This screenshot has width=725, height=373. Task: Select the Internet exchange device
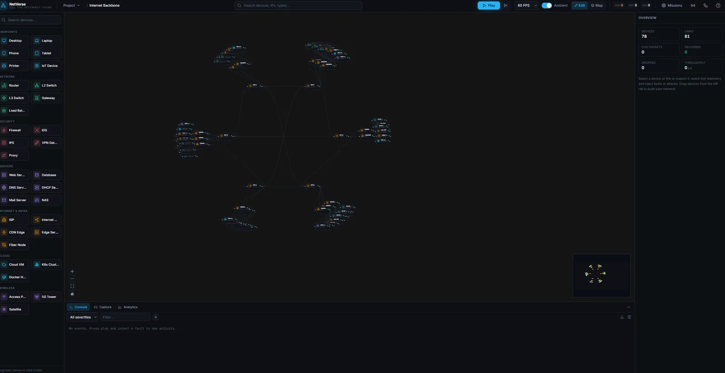46,220
